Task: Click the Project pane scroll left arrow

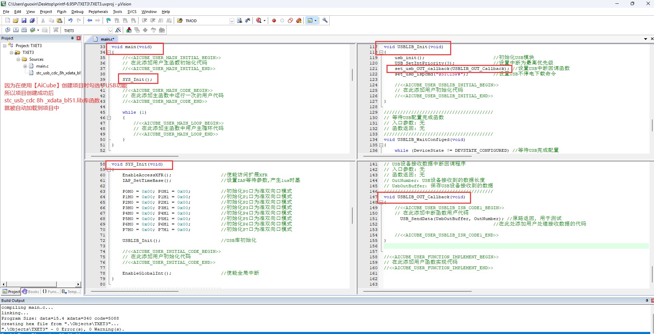Action: [4, 284]
